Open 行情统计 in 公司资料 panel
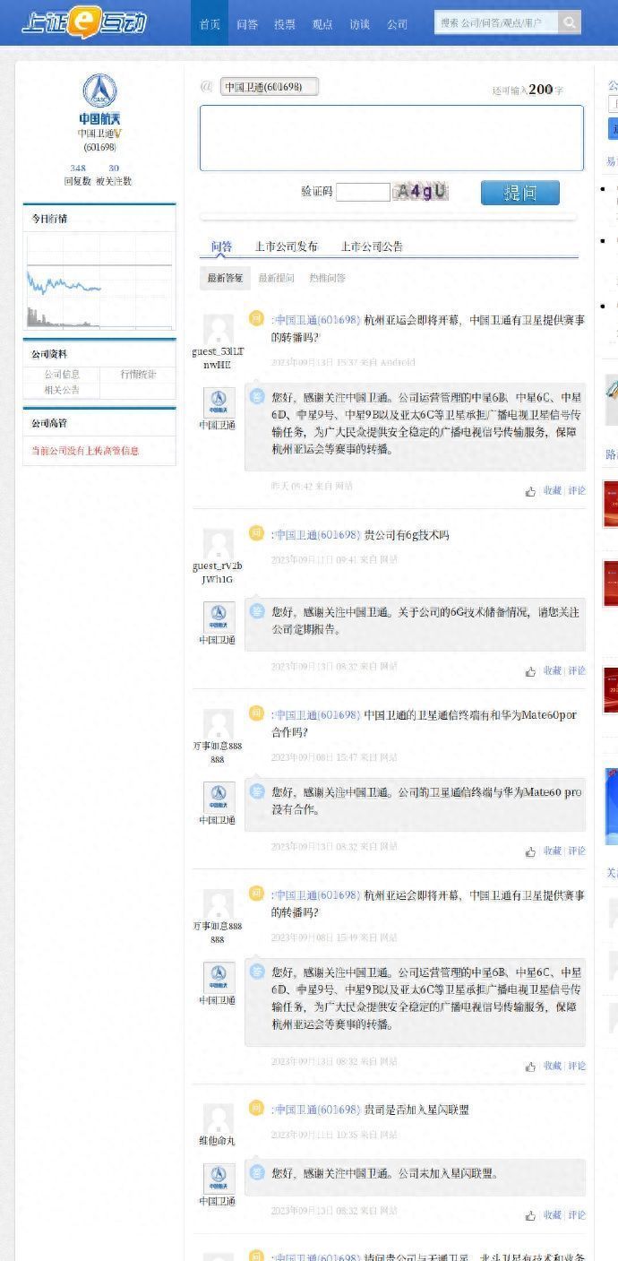618x1261 pixels. (138, 374)
